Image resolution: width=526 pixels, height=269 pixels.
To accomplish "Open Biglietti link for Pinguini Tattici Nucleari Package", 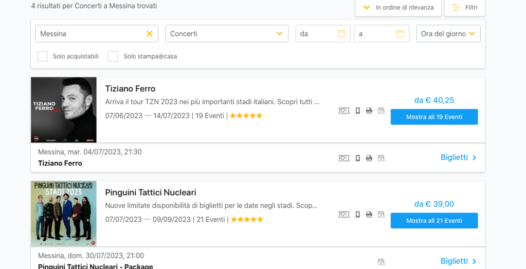I will tap(458, 261).
